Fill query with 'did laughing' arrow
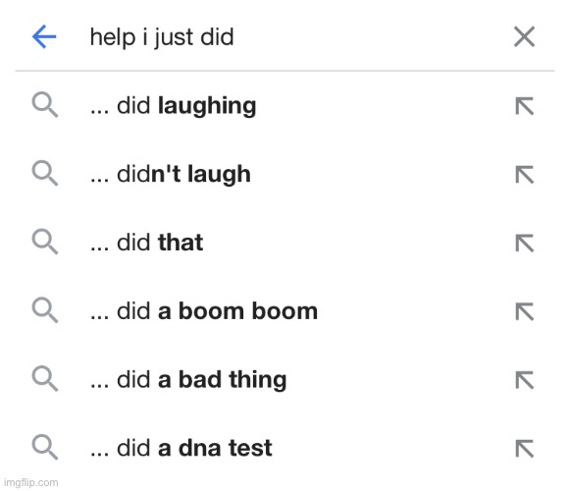The width and height of the screenshot is (570, 491). (x=525, y=106)
